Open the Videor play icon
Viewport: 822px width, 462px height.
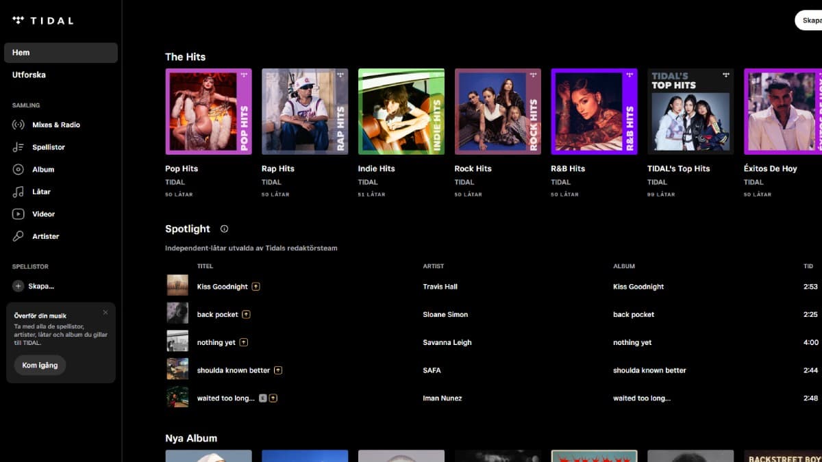[x=18, y=214]
